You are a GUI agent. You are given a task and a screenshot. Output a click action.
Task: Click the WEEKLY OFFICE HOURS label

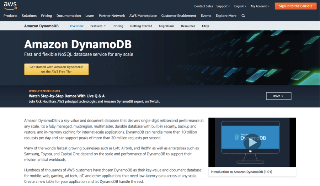(x=44, y=91)
